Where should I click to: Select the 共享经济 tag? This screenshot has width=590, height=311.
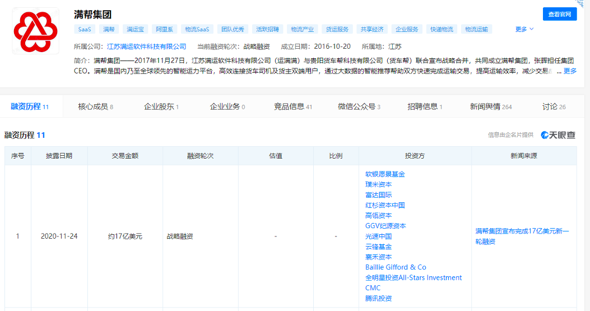click(371, 29)
